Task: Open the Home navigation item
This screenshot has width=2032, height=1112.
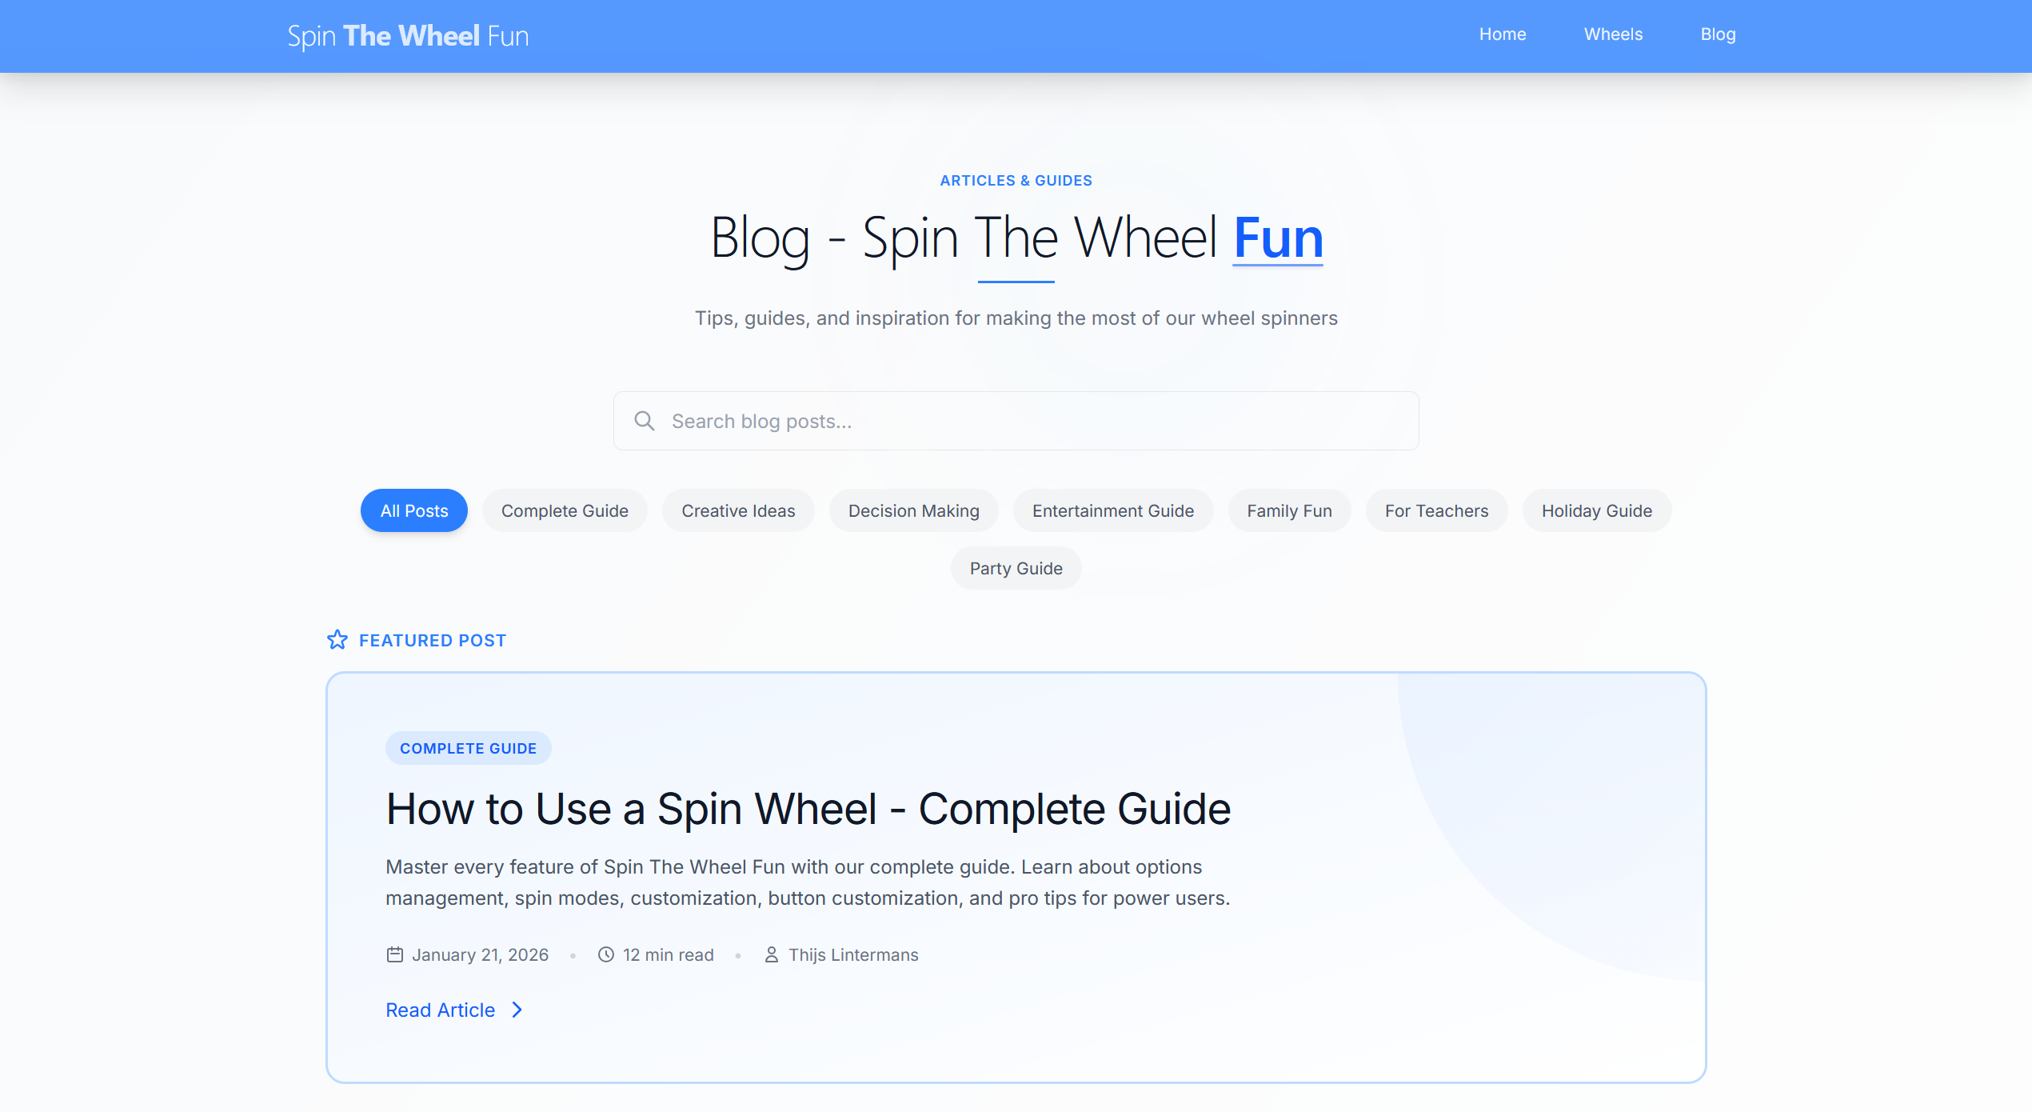Action: tap(1503, 34)
